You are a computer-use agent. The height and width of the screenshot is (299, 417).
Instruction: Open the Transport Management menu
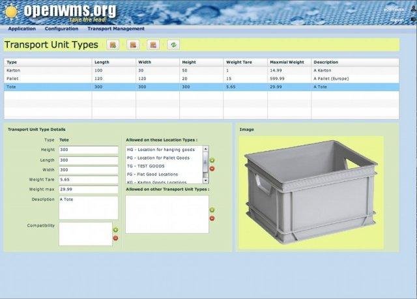click(116, 29)
